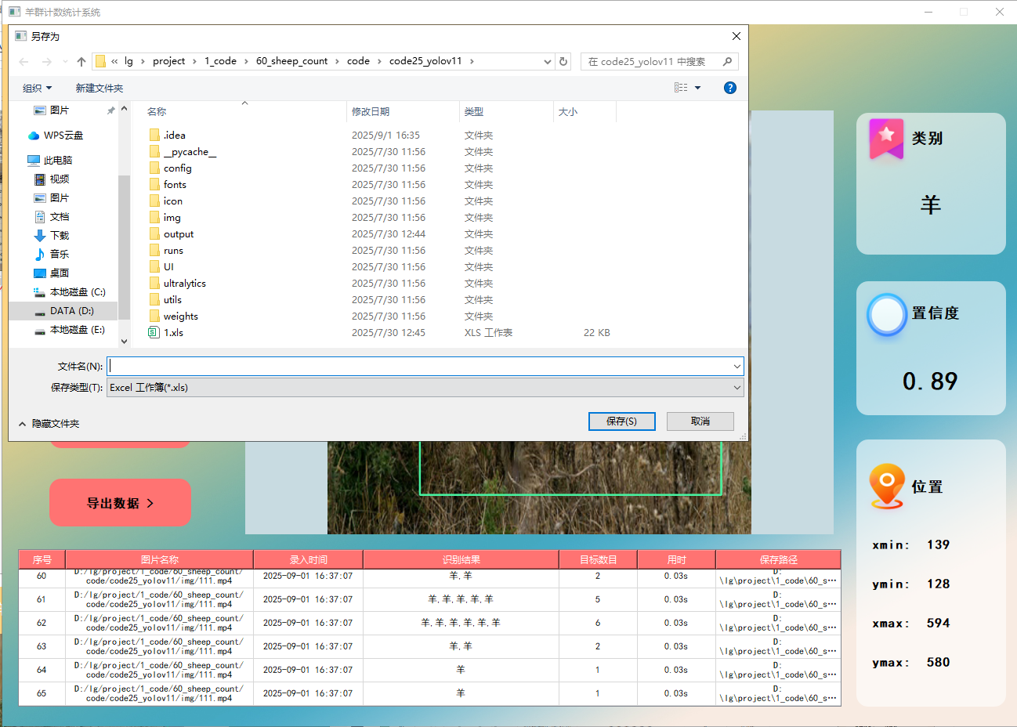Open the 保存类型 combo box
The image size is (1017, 727).
coord(425,387)
